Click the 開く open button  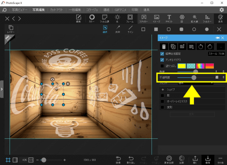tap(195, 160)
